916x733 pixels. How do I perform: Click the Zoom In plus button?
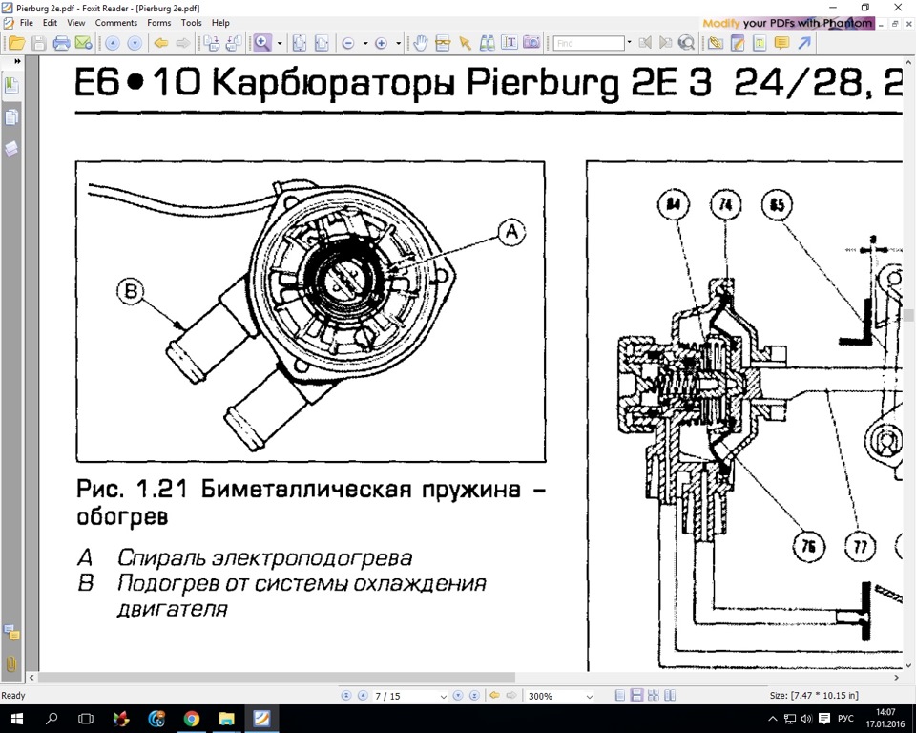pyautogui.click(x=382, y=43)
